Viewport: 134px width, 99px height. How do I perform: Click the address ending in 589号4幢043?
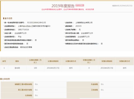click(34, 26)
